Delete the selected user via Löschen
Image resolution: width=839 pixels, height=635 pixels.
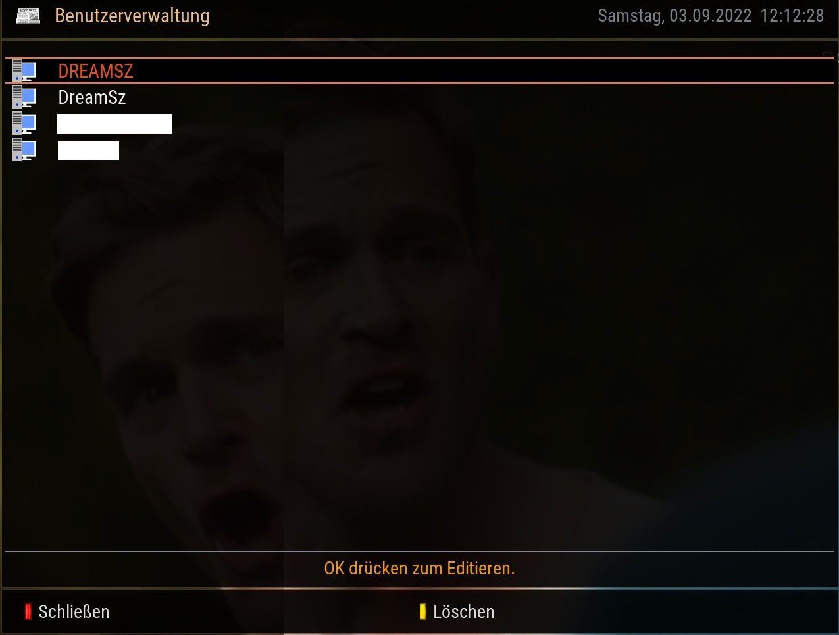463,611
